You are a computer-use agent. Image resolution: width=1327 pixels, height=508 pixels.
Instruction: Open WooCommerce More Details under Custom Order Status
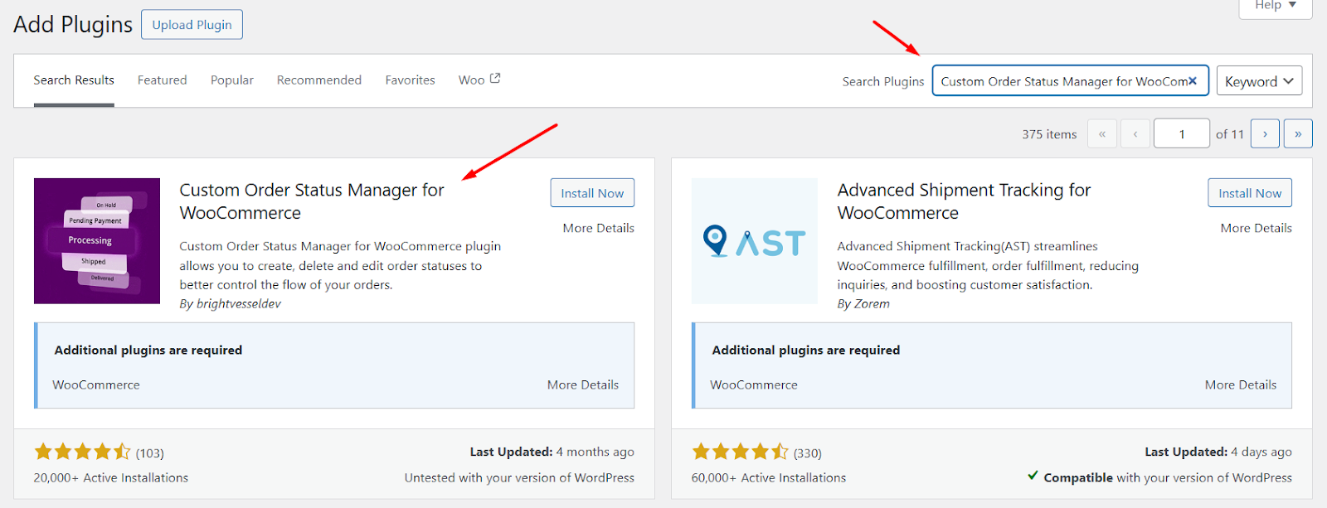tap(583, 385)
